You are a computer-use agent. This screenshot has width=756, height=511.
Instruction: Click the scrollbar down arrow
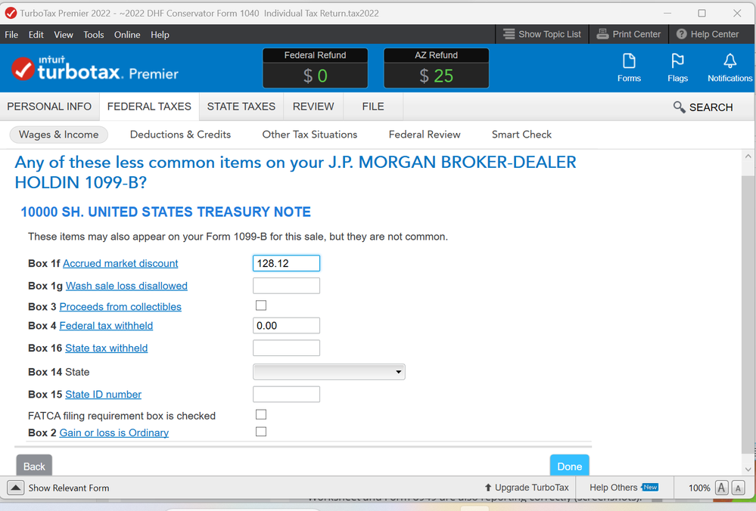748,469
